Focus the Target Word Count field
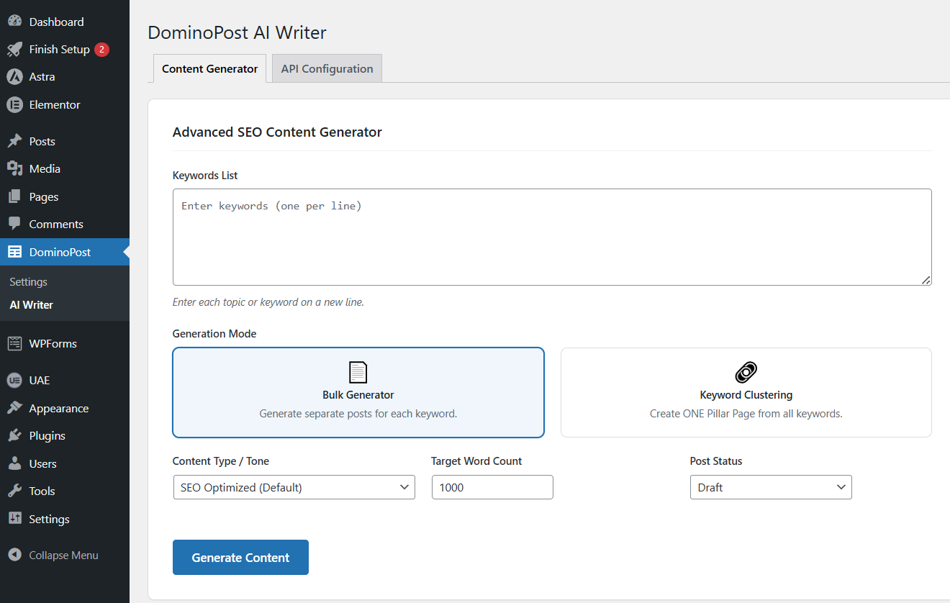Viewport: 950px width, 603px height. point(492,487)
